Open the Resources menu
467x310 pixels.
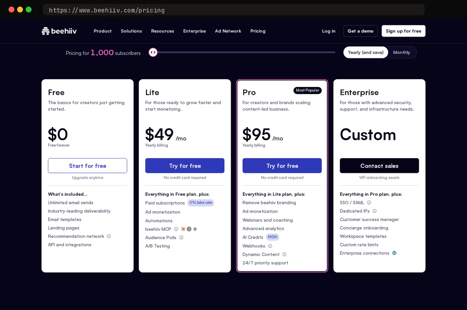pos(162,31)
